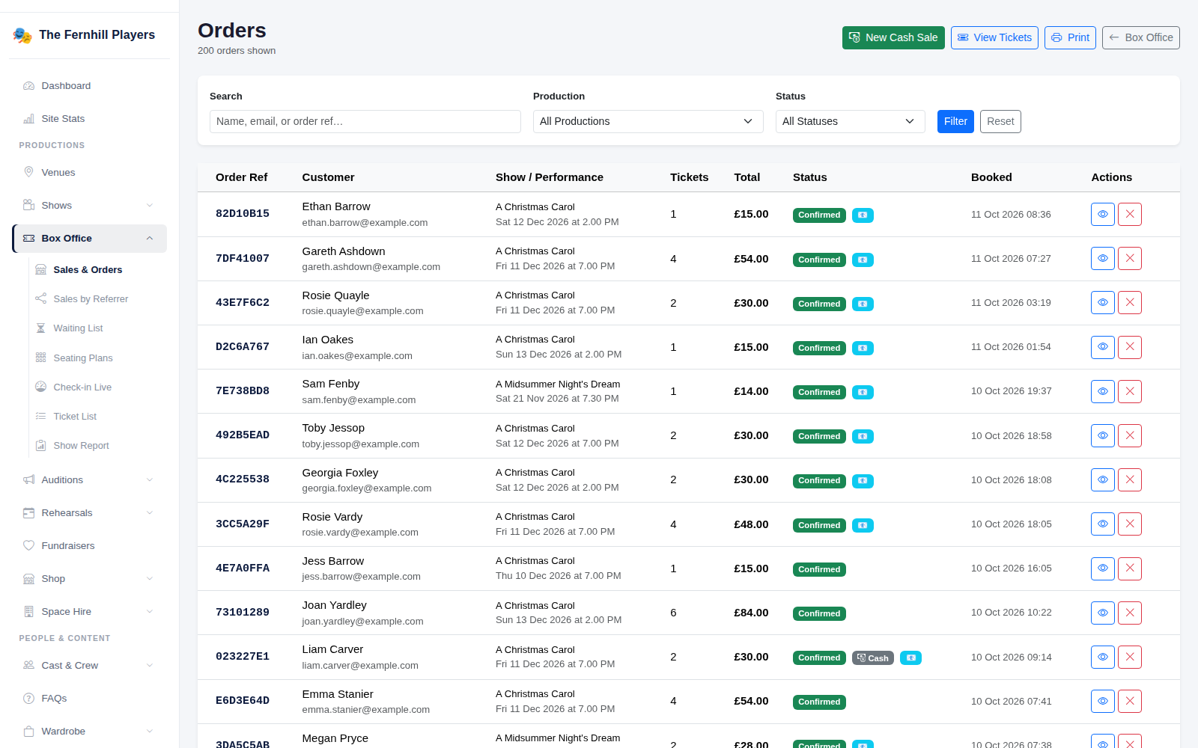Print the orders list

(1070, 37)
